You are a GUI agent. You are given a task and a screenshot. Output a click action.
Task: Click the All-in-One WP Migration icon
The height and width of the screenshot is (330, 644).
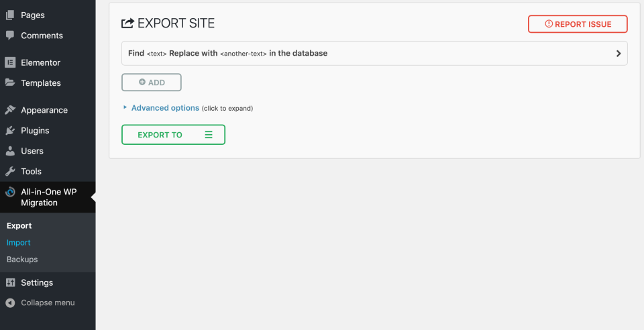point(10,192)
